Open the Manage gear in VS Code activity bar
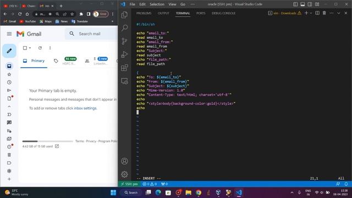Image resolution: width=352 pixels, height=198 pixels. (124, 174)
